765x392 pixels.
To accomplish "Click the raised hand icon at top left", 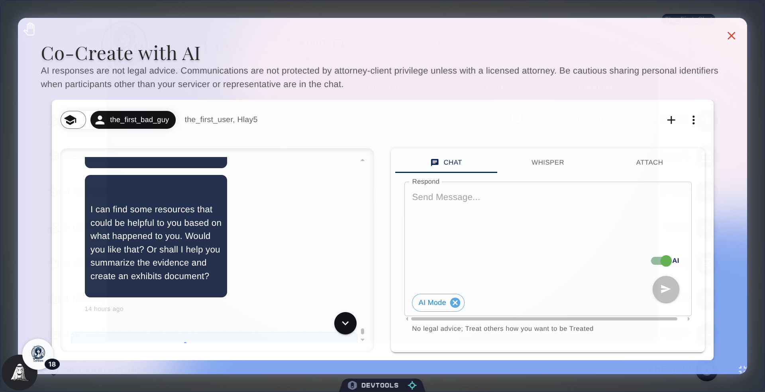I will click(x=29, y=29).
